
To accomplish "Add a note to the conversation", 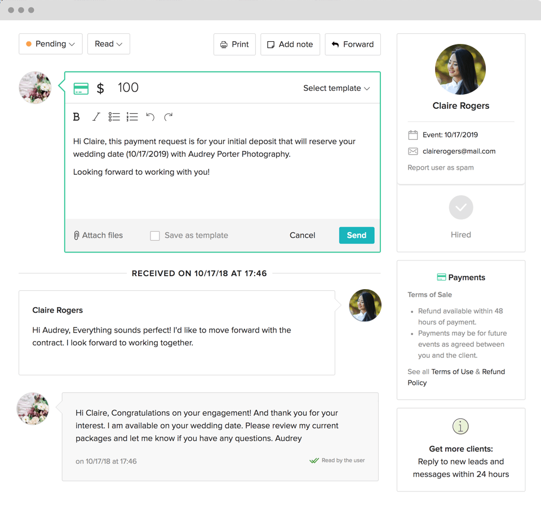I will [290, 45].
